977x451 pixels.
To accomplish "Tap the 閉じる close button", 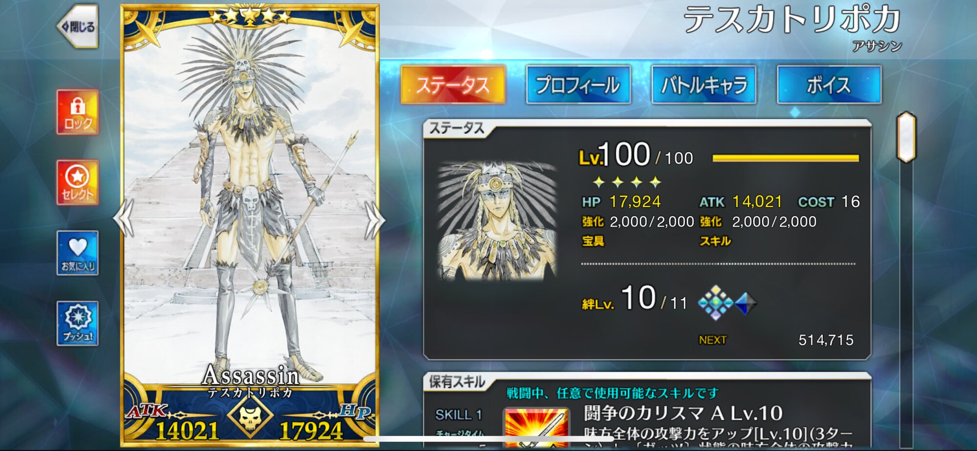I will coord(78,26).
